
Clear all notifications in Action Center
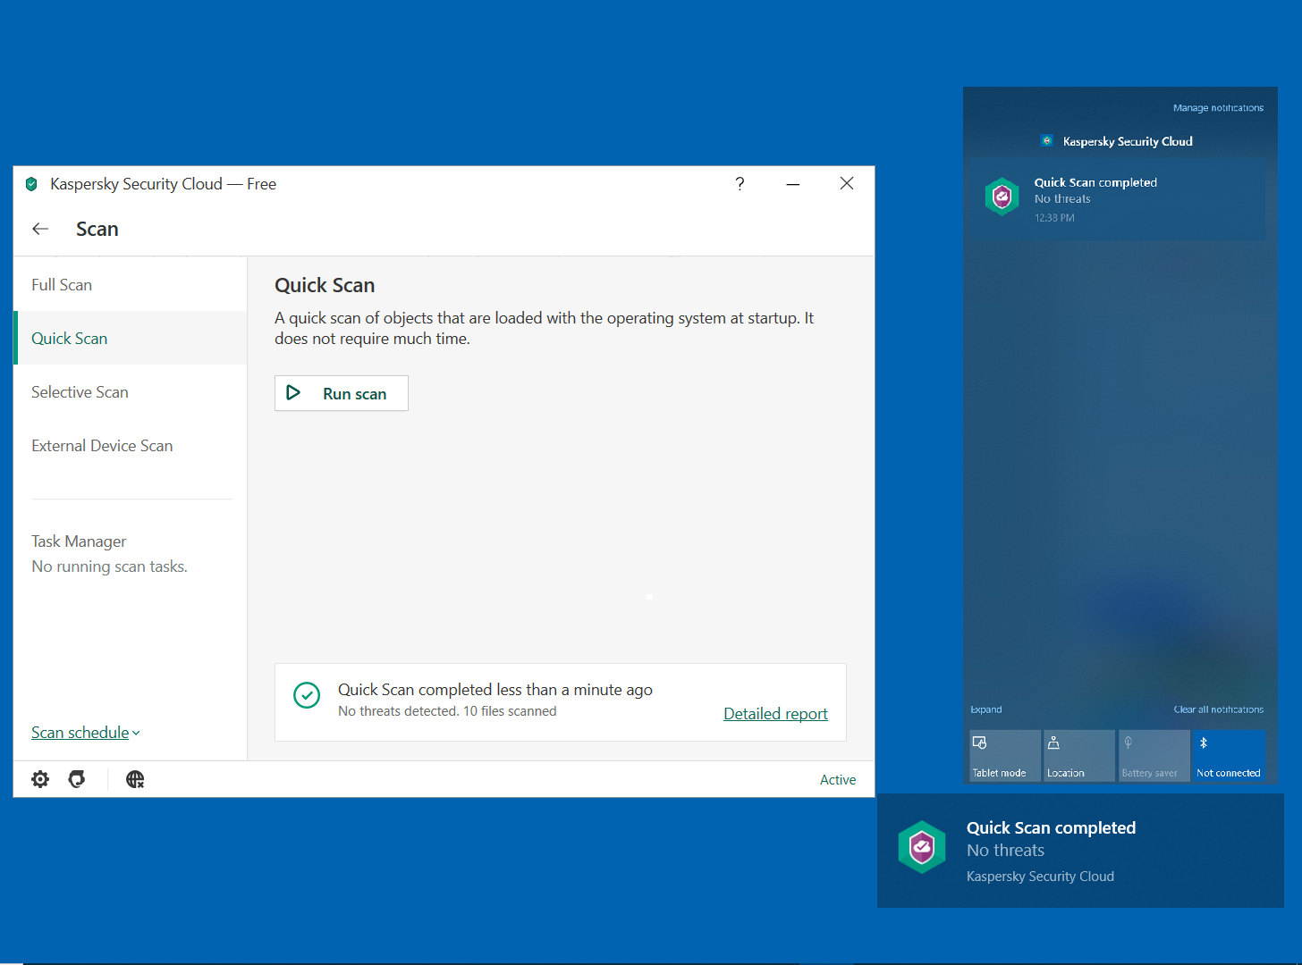coord(1219,709)
